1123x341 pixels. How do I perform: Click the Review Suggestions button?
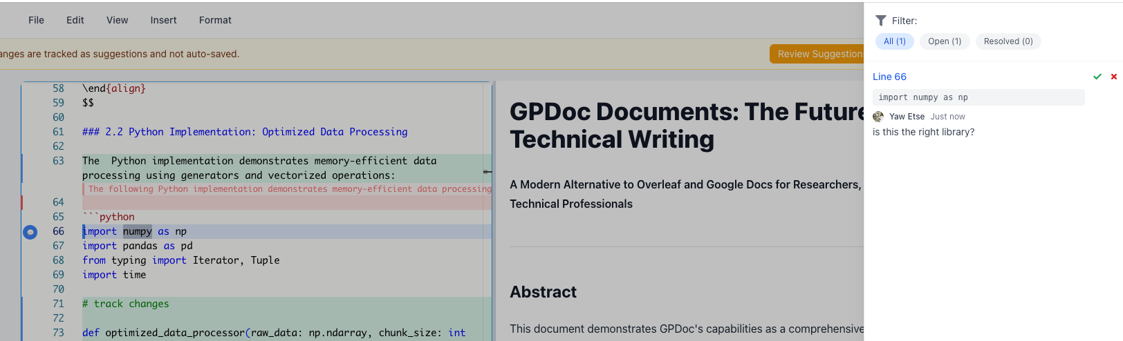coord(817,54)
